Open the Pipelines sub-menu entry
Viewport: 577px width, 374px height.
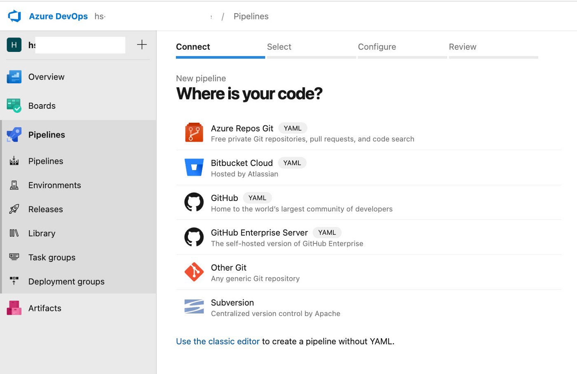pos(46,161)
